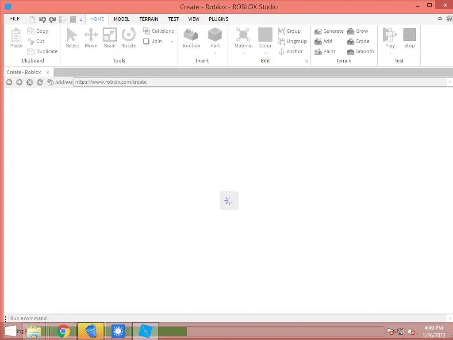The height and width of the screenshot is (340, 453).
Task: Open the quick access toolbar customize dropdown
Action: coord(81,20)
